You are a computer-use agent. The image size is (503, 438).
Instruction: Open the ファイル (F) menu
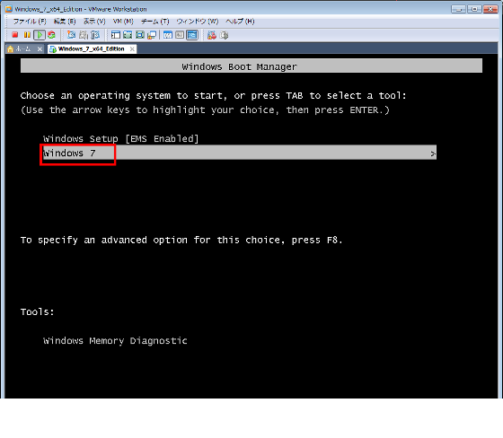click(30, 22)
